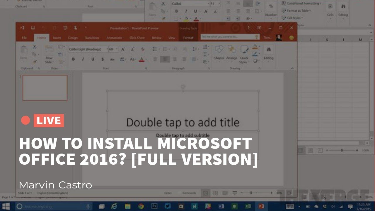Click the PowerPoint Help question mark icon

point(248,28)
